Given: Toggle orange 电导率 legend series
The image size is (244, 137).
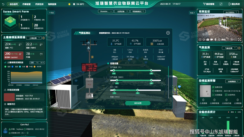Looking at the screenshot, I should [x=38, y=67].
